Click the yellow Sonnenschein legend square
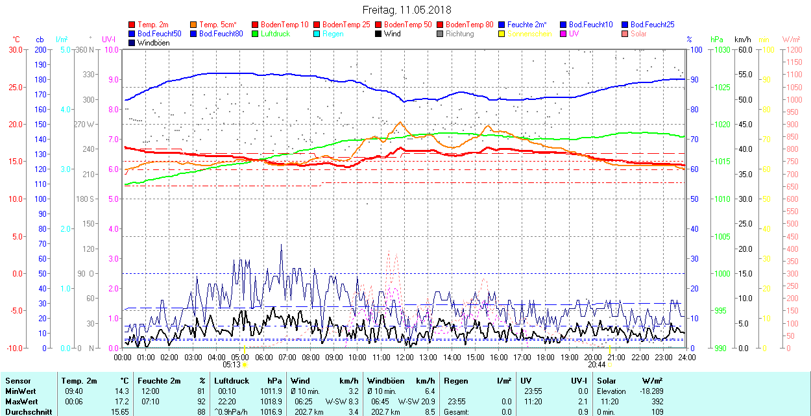Screen dimensions: 811x416 click(x=502, y=34)
